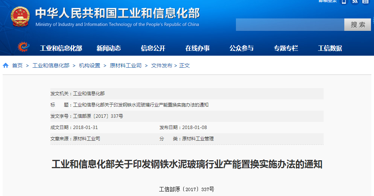Focus the site search input field
This screenshot has height=196, width=374.
click(x=290, y=24)
